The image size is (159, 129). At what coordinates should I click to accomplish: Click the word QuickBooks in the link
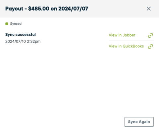(133, 46)
